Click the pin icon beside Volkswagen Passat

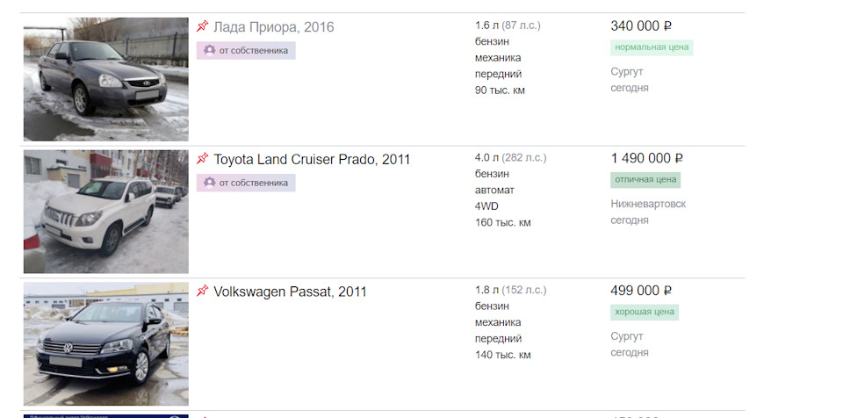click(x=202, y=291)
